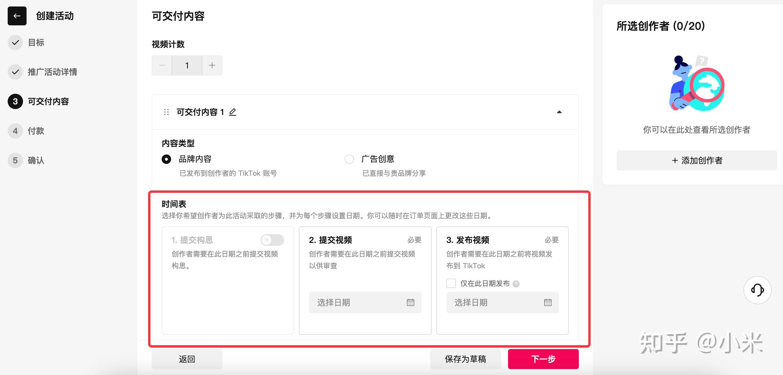
Task: Collapse the 可交付内容 1 section
Action: (559, 112)
